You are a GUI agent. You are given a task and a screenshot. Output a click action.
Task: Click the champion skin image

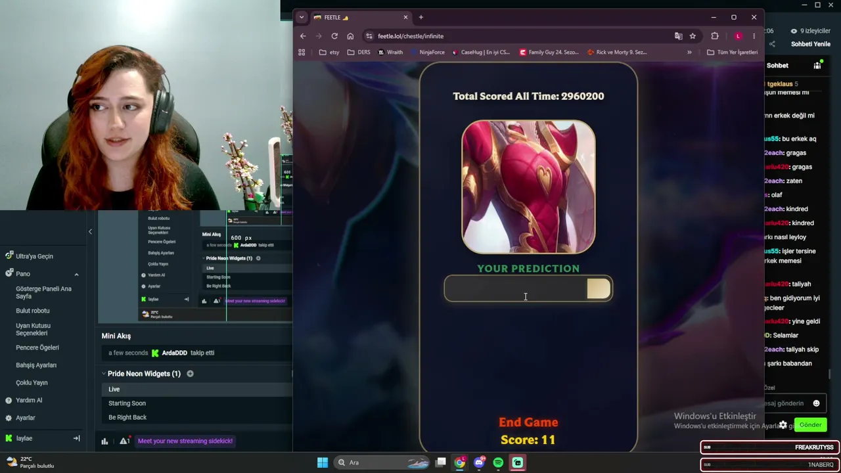528,187
